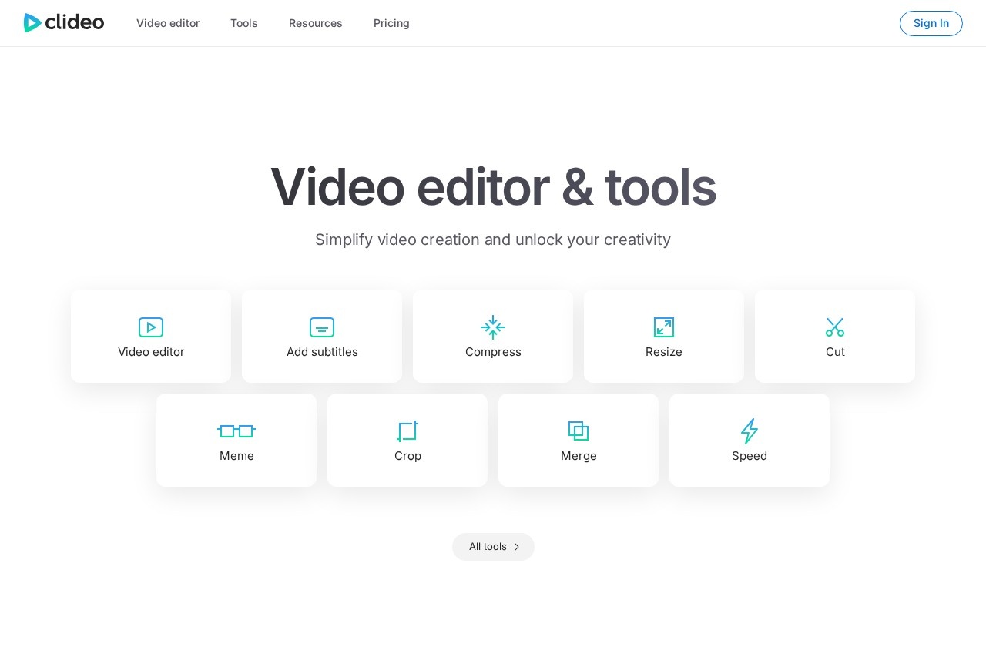Click the Add subtitles caption icon
986x657 pixels.
pos(322,327)
